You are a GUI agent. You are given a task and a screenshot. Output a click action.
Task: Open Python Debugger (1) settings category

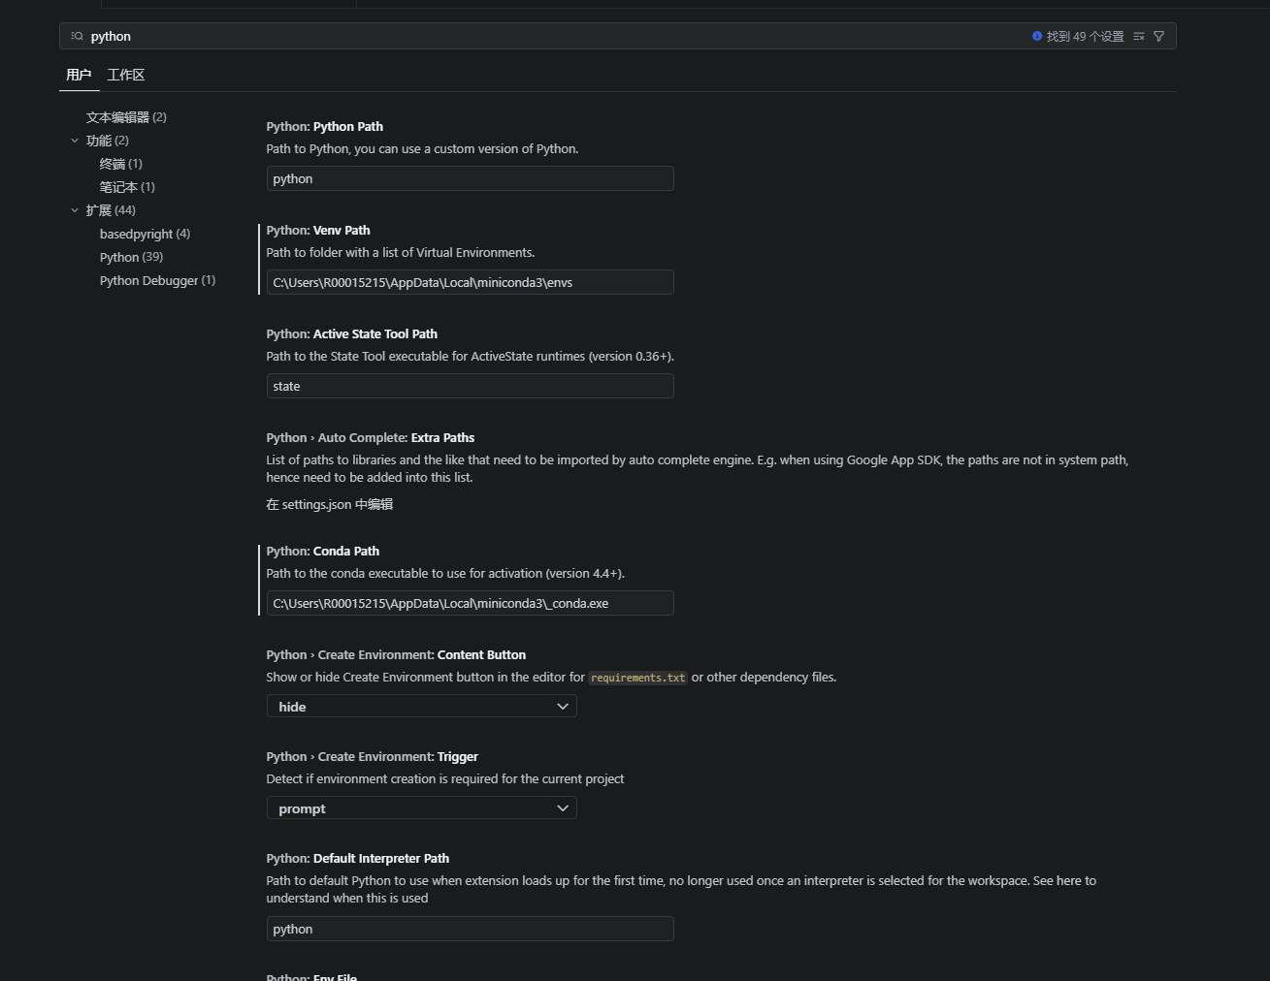point(157,280)
